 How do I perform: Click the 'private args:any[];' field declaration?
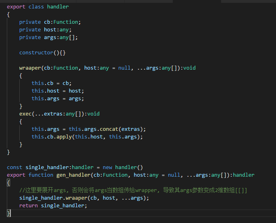click(x=48, y=37)
